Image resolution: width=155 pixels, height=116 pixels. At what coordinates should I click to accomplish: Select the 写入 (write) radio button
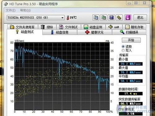tap(123, 50)
